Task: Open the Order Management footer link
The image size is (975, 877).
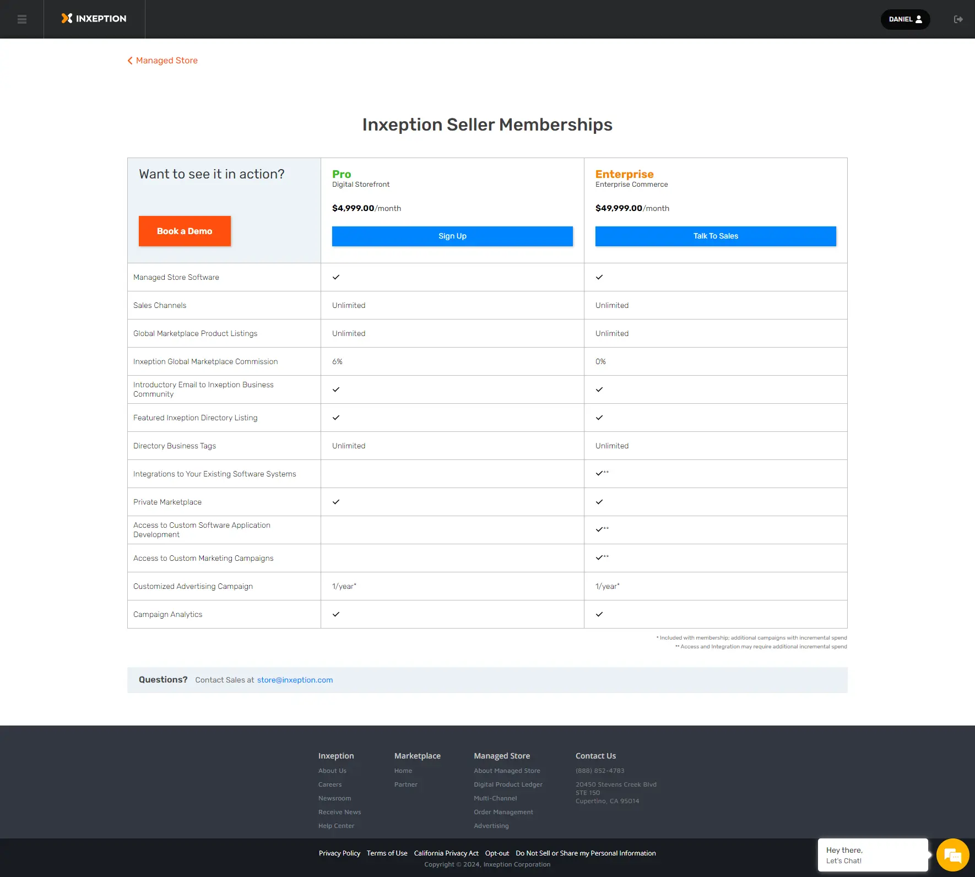Action: click(503, 813)
